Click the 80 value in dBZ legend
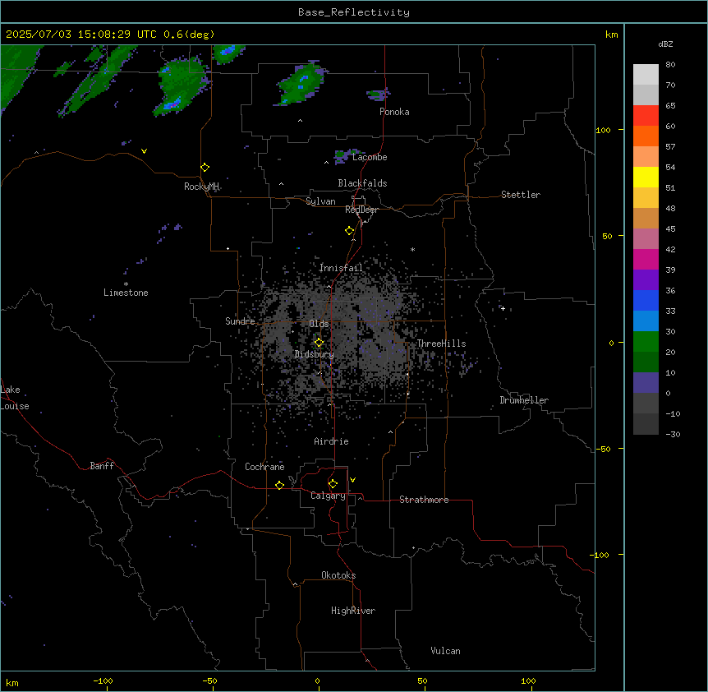This screenshot has width=708, height=692. pyautogui.click(x=670, y=65)
